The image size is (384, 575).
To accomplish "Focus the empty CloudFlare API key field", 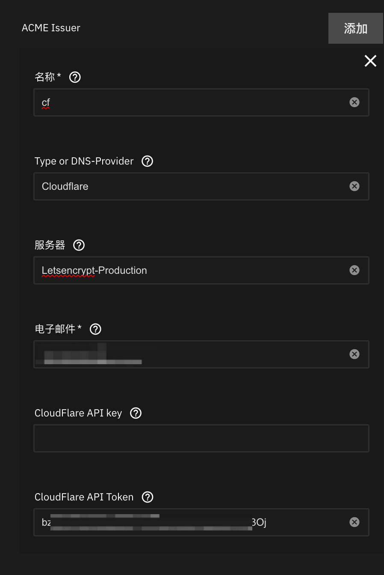I will point(201,438).
